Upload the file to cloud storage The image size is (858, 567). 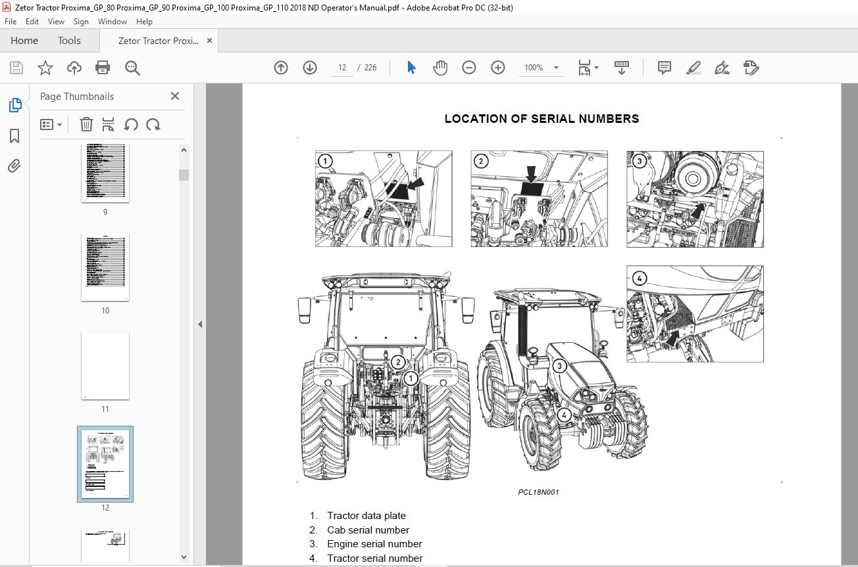click(x=74, y=68)
